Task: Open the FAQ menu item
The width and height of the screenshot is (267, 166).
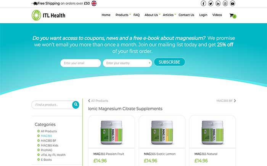Action: pyautogui.click(x=137, y=15)
